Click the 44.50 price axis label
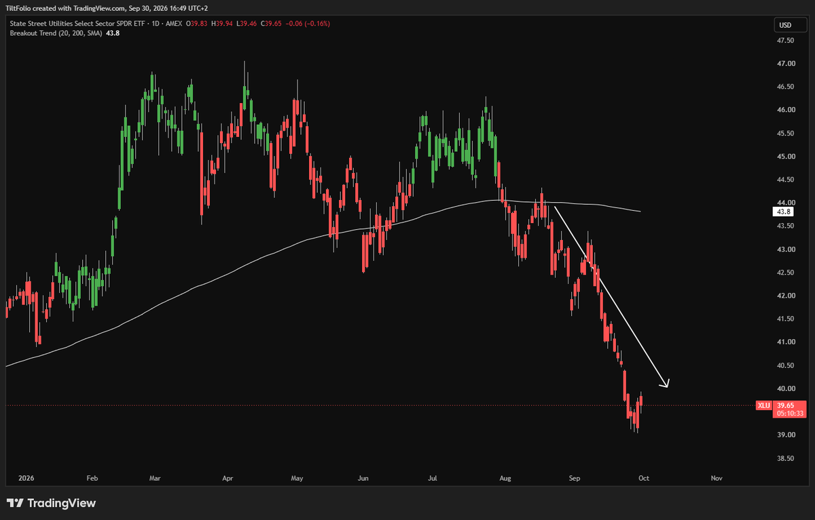 786,180
